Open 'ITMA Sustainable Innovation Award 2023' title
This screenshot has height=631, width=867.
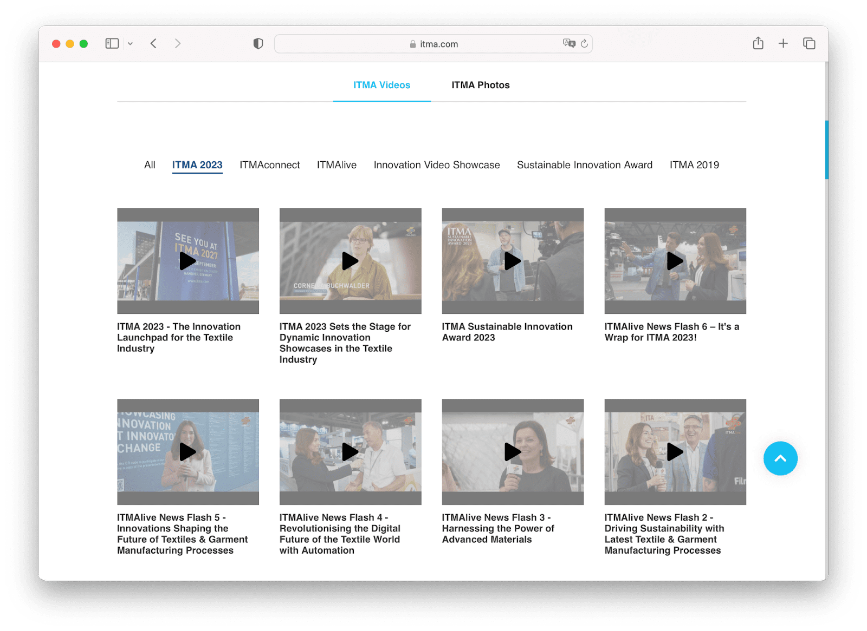[507, 332]
